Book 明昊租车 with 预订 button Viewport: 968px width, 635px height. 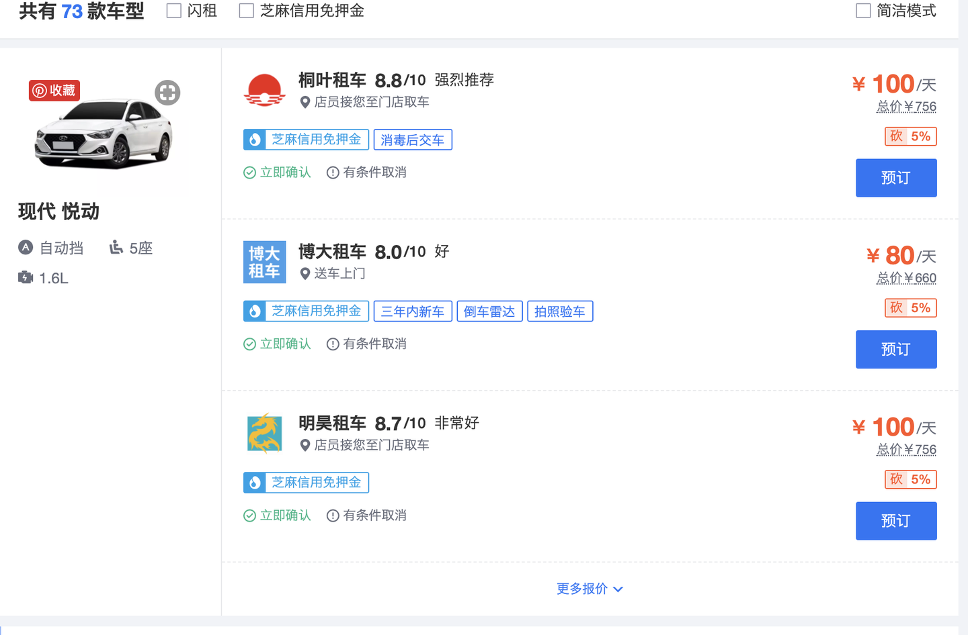click(x=896, y=521)
